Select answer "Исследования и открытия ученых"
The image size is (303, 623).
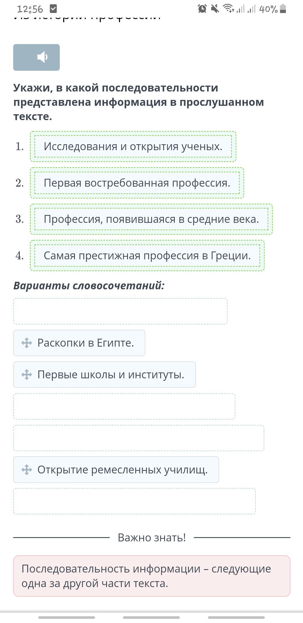133,146
